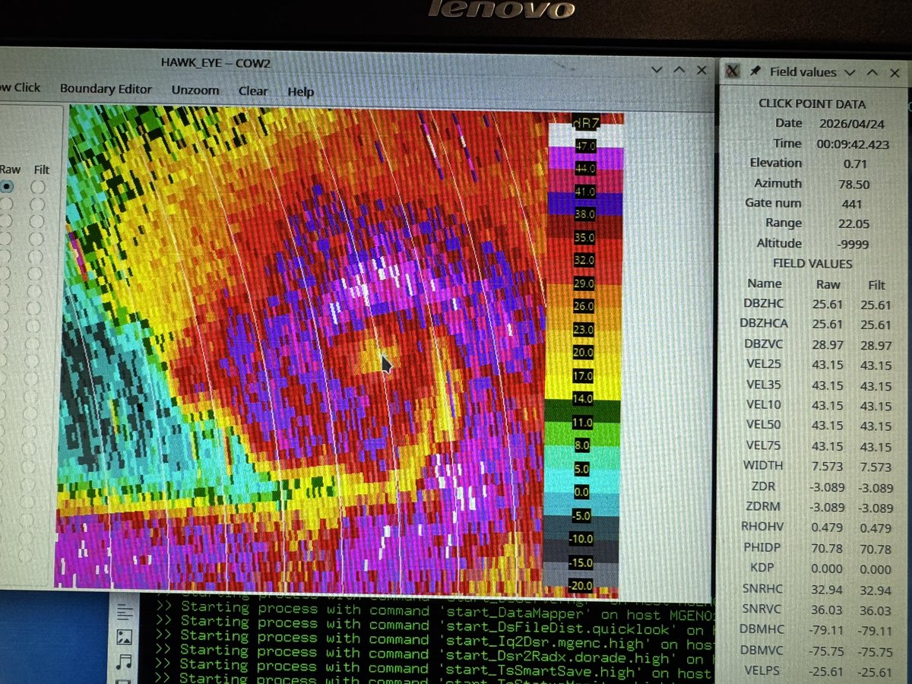This screenshot has height=684, width=912.
Task: Toggle the selected Raw radio button
Action: point(6,186)
